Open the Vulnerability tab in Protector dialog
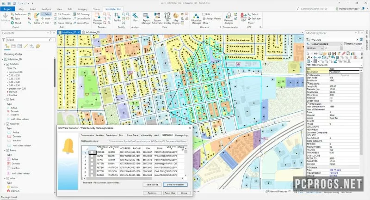The height and width of the screenshot is (200, 370). [x=146, y=135]
